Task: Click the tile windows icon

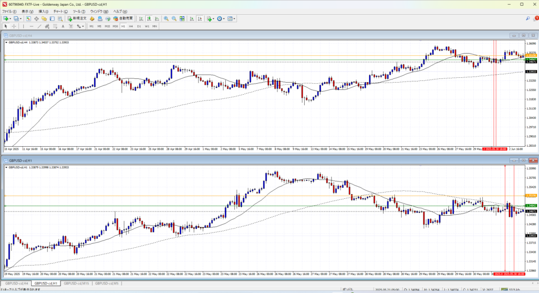Action: click(182, 18)
